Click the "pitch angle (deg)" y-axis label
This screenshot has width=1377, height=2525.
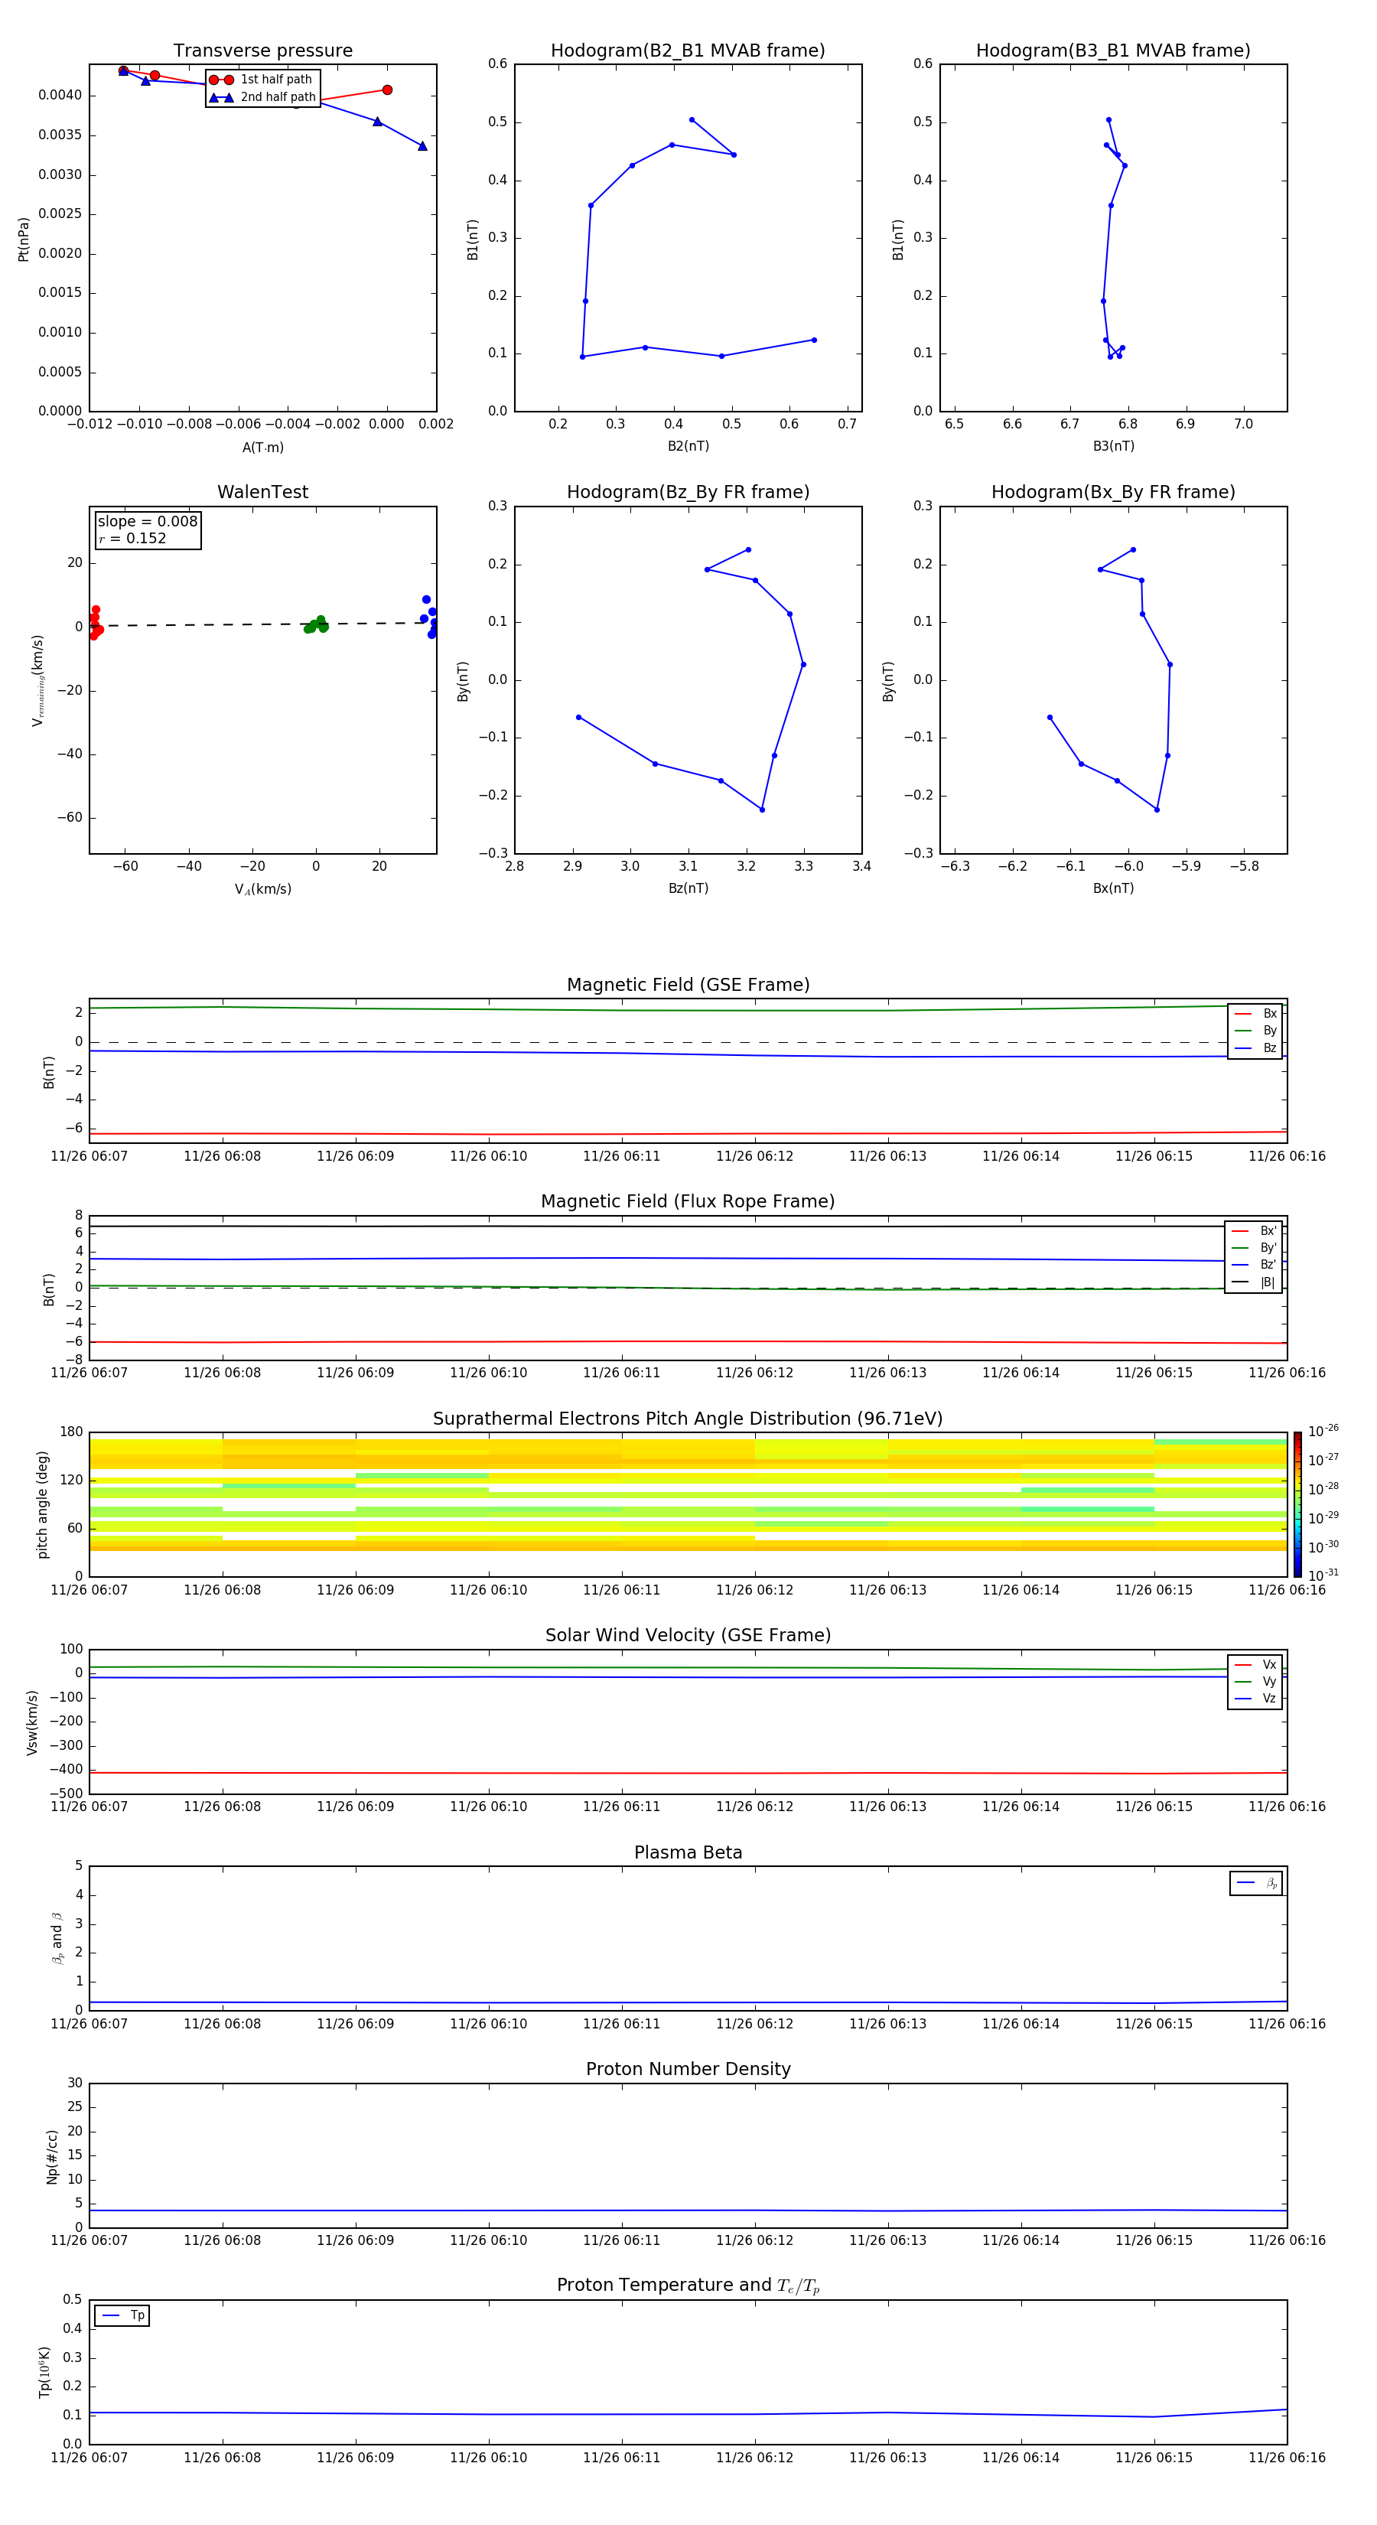coord(42,1504)
